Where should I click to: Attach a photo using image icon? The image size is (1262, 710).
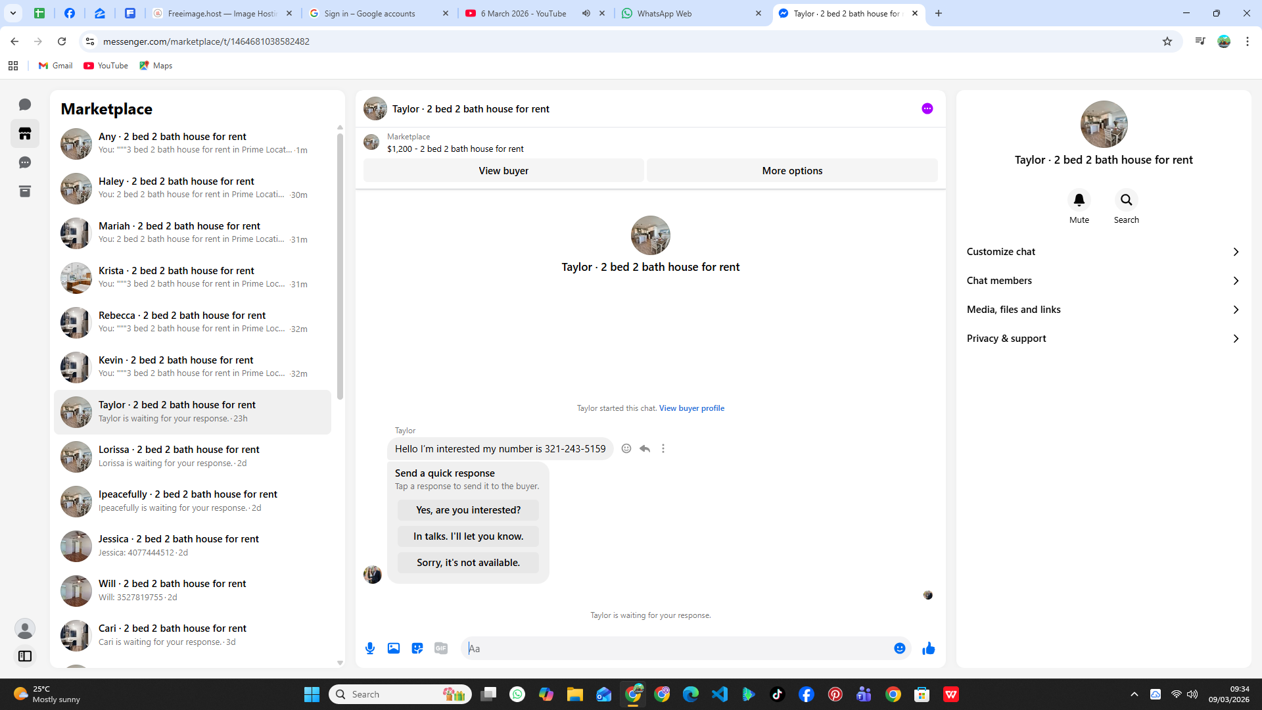tap(394, 648)
